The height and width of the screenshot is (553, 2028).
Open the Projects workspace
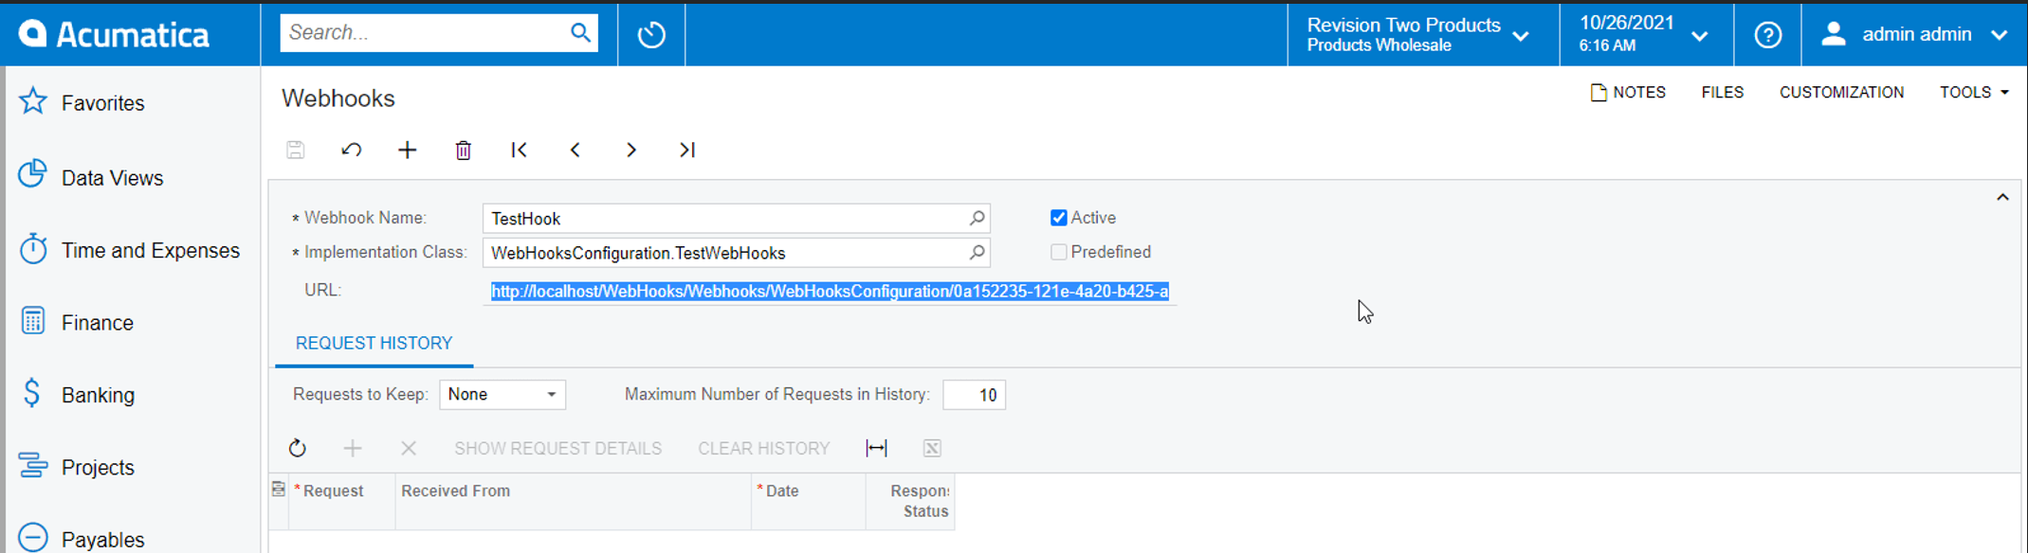(x=98, y=468)
